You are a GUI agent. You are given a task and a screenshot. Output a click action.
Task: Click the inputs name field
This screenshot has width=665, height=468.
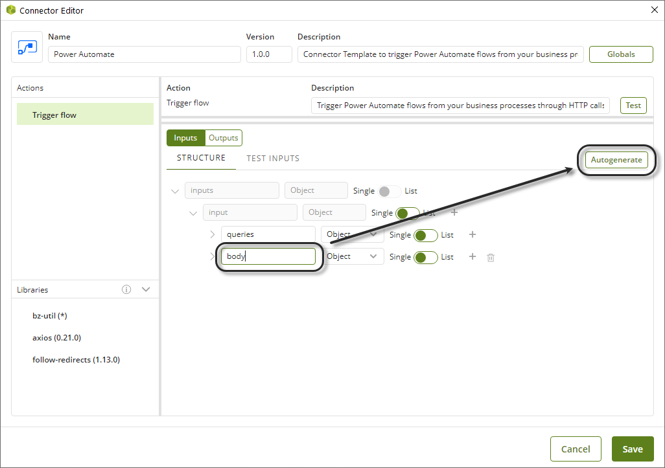pyautogui.click(x=231, y=190)
